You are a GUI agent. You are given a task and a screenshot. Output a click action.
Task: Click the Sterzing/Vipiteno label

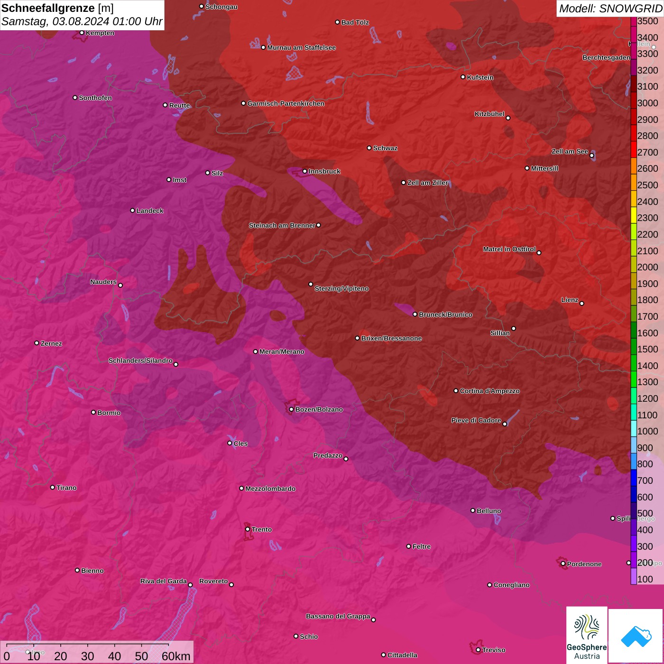[341, 288]
